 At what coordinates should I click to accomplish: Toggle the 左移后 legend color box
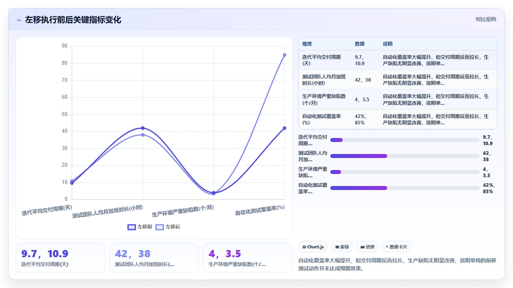[160, 227]
